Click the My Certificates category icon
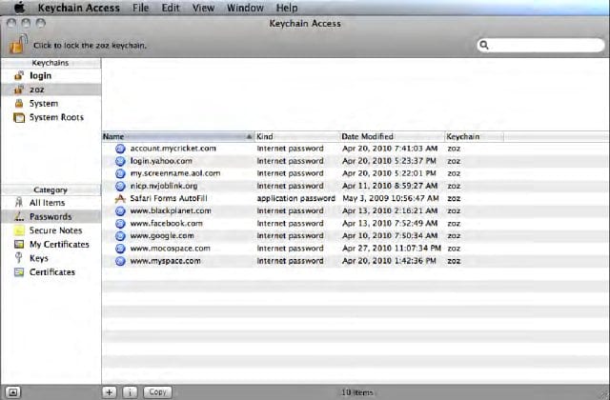The height and width of the screenshot is (400, 610). [x=19, y=245]
